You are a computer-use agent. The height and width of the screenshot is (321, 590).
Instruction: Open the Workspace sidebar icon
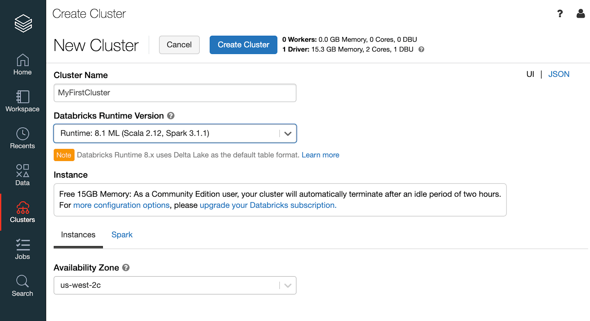[x=22, y=101]
